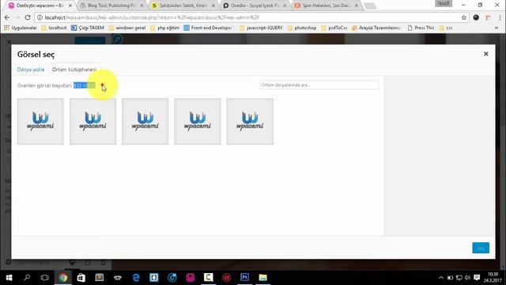
Task: Bookmark this page with the star icon
Action: (x=464, y=17)
